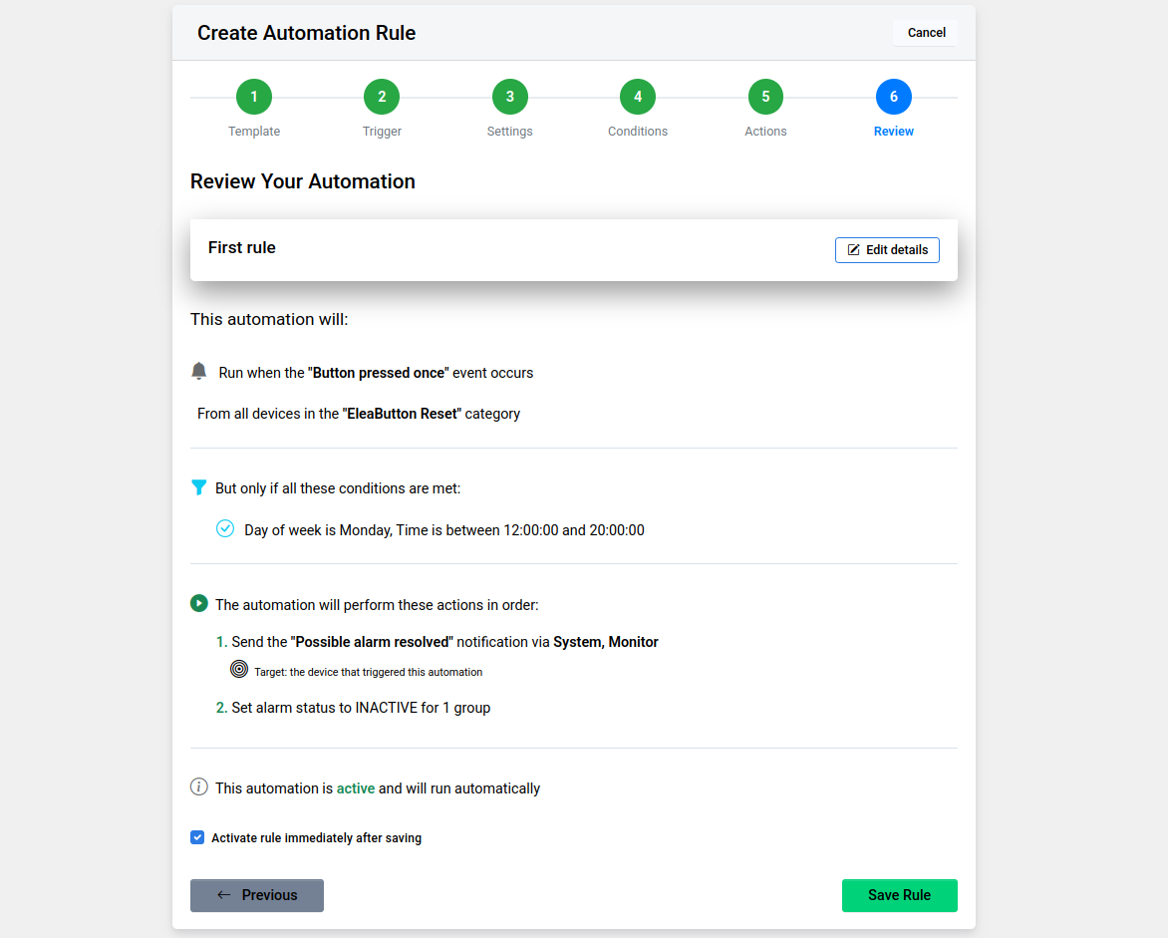Click the green active status text

click(x=355, y=787)
